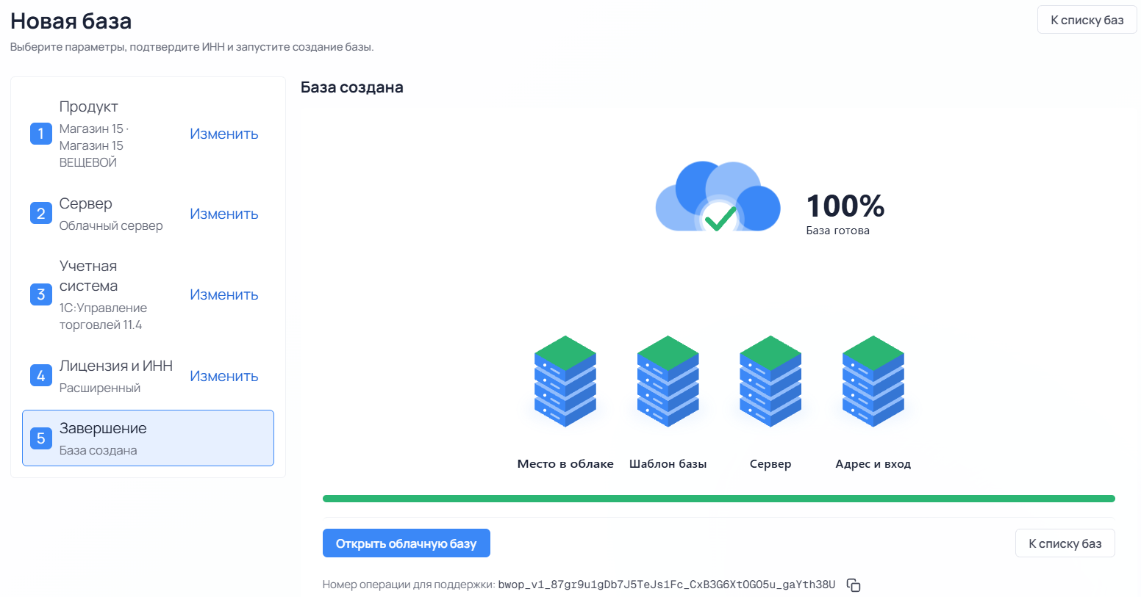Click the green completed progress bar
Image resolution: width=1141 pixels, height=597 pixels.
click(x=719, y=499)
